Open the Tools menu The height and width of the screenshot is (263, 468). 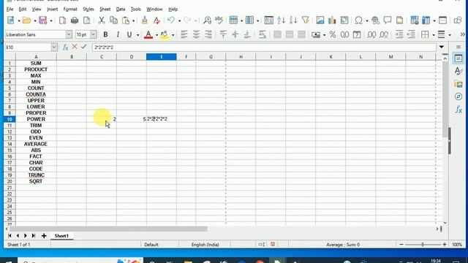135,9
